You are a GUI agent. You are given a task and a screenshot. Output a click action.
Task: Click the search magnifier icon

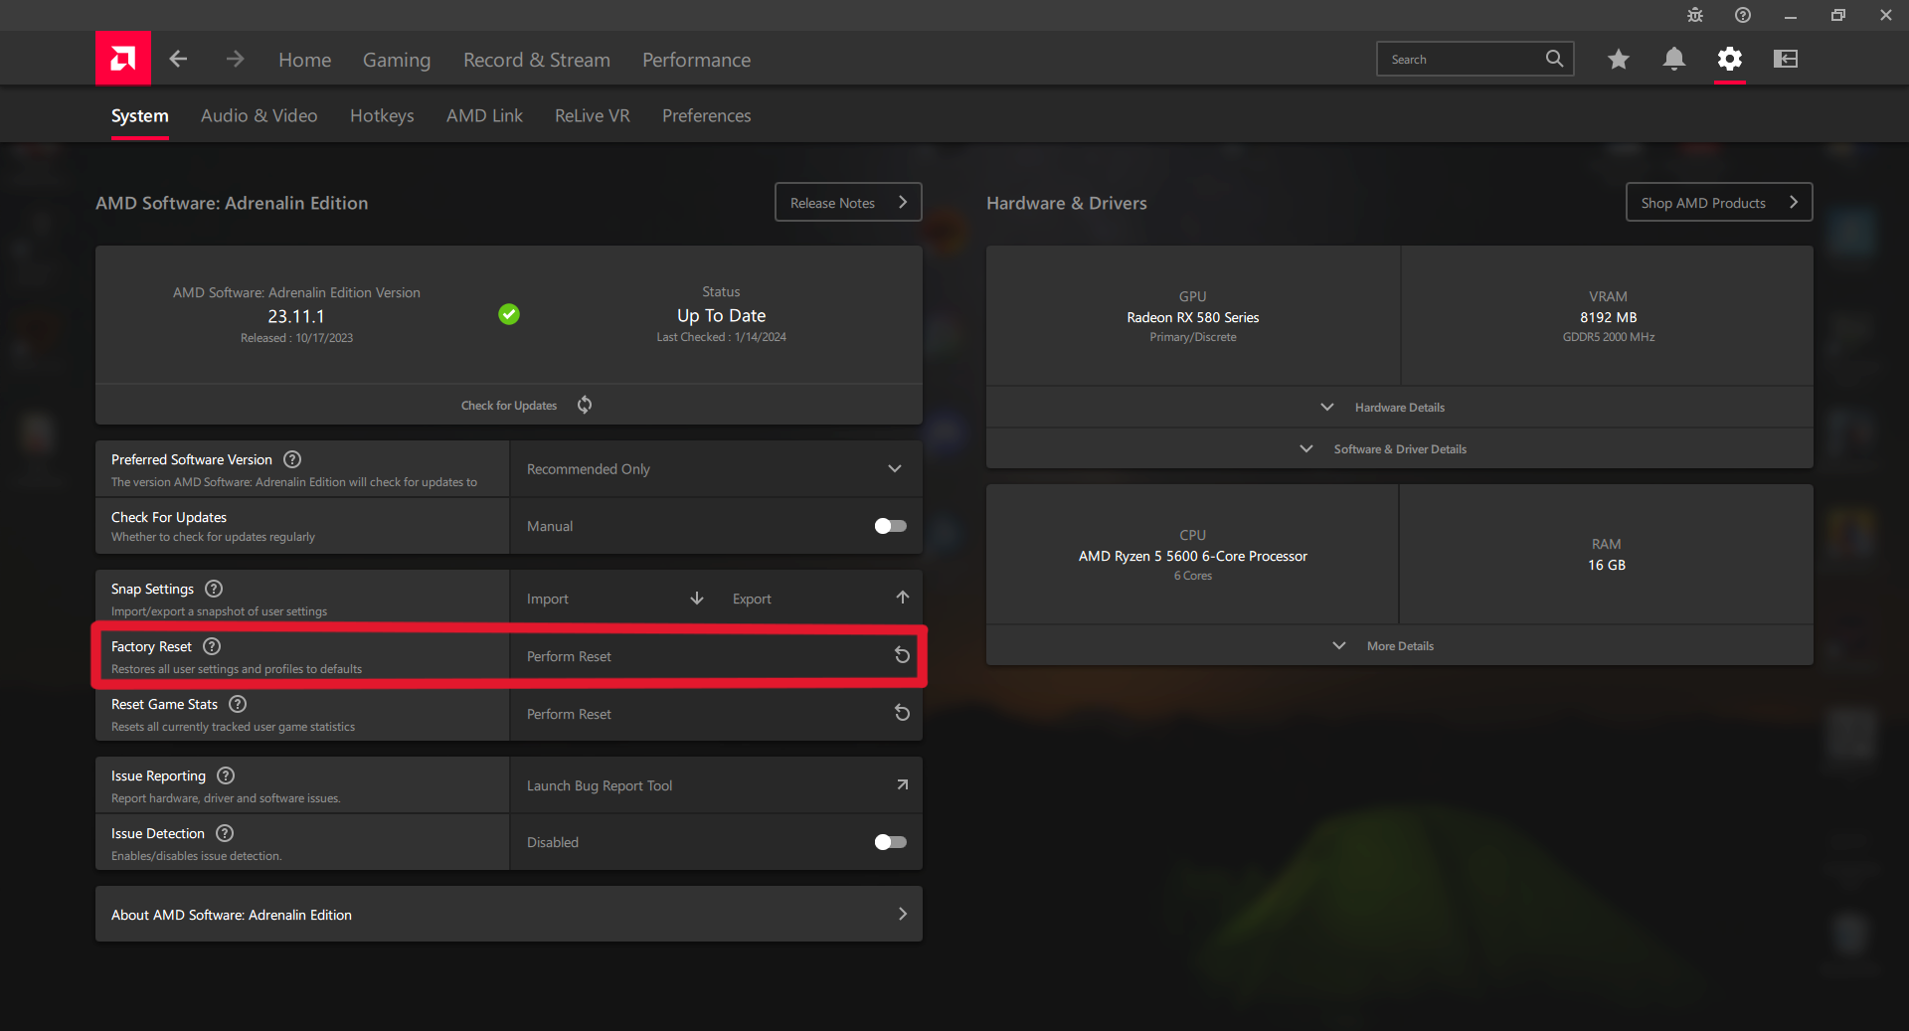click(x=1554, y=59)
